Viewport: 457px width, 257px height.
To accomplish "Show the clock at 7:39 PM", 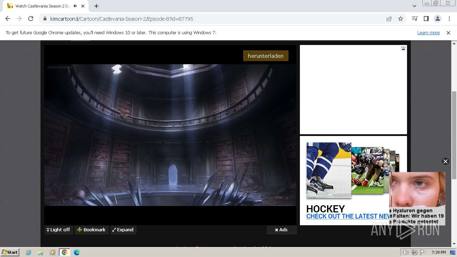I will [x=438, y=252].
